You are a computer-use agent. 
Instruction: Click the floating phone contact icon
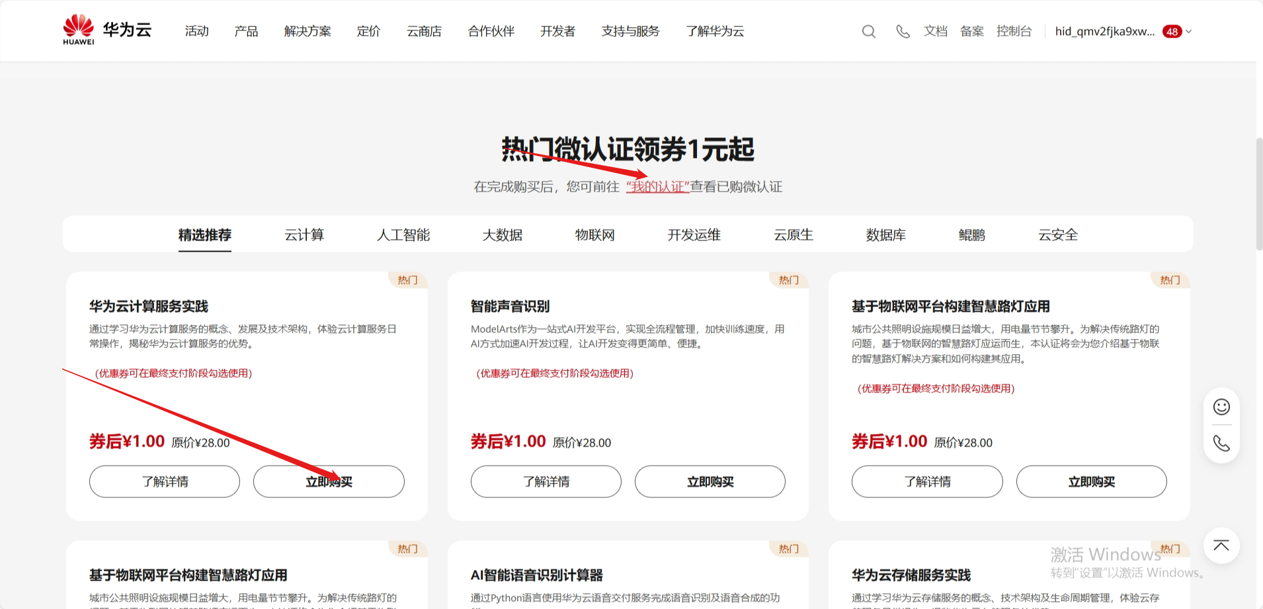tap(1221, 443)
